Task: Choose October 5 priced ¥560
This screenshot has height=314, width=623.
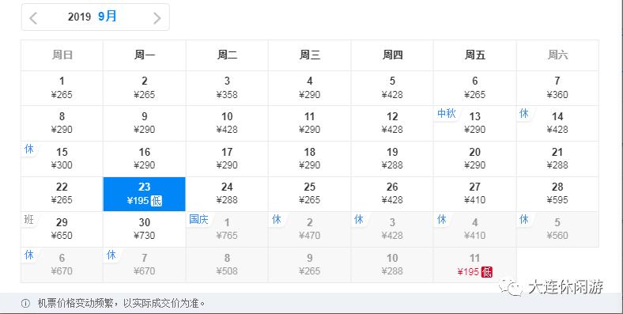Action: [x=557, y=229]
